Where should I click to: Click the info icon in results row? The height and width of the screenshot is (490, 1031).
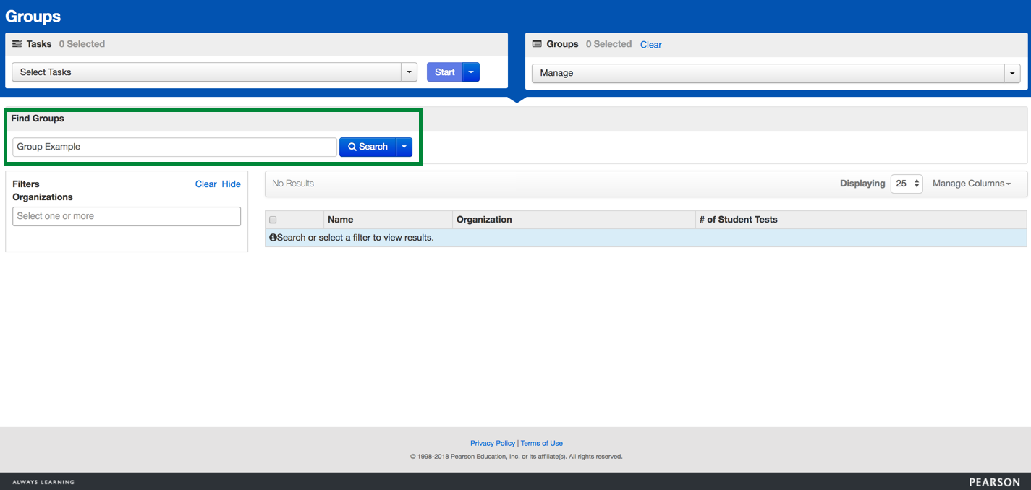[273, 238]
